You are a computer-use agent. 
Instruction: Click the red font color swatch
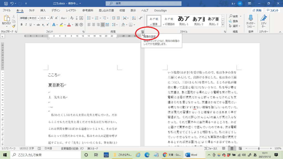coord(69,25)
